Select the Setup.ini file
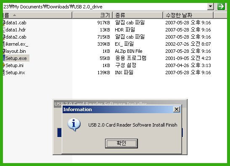This screenshot has width=230, height=166. pyautogui.click(x=14, y=65)
